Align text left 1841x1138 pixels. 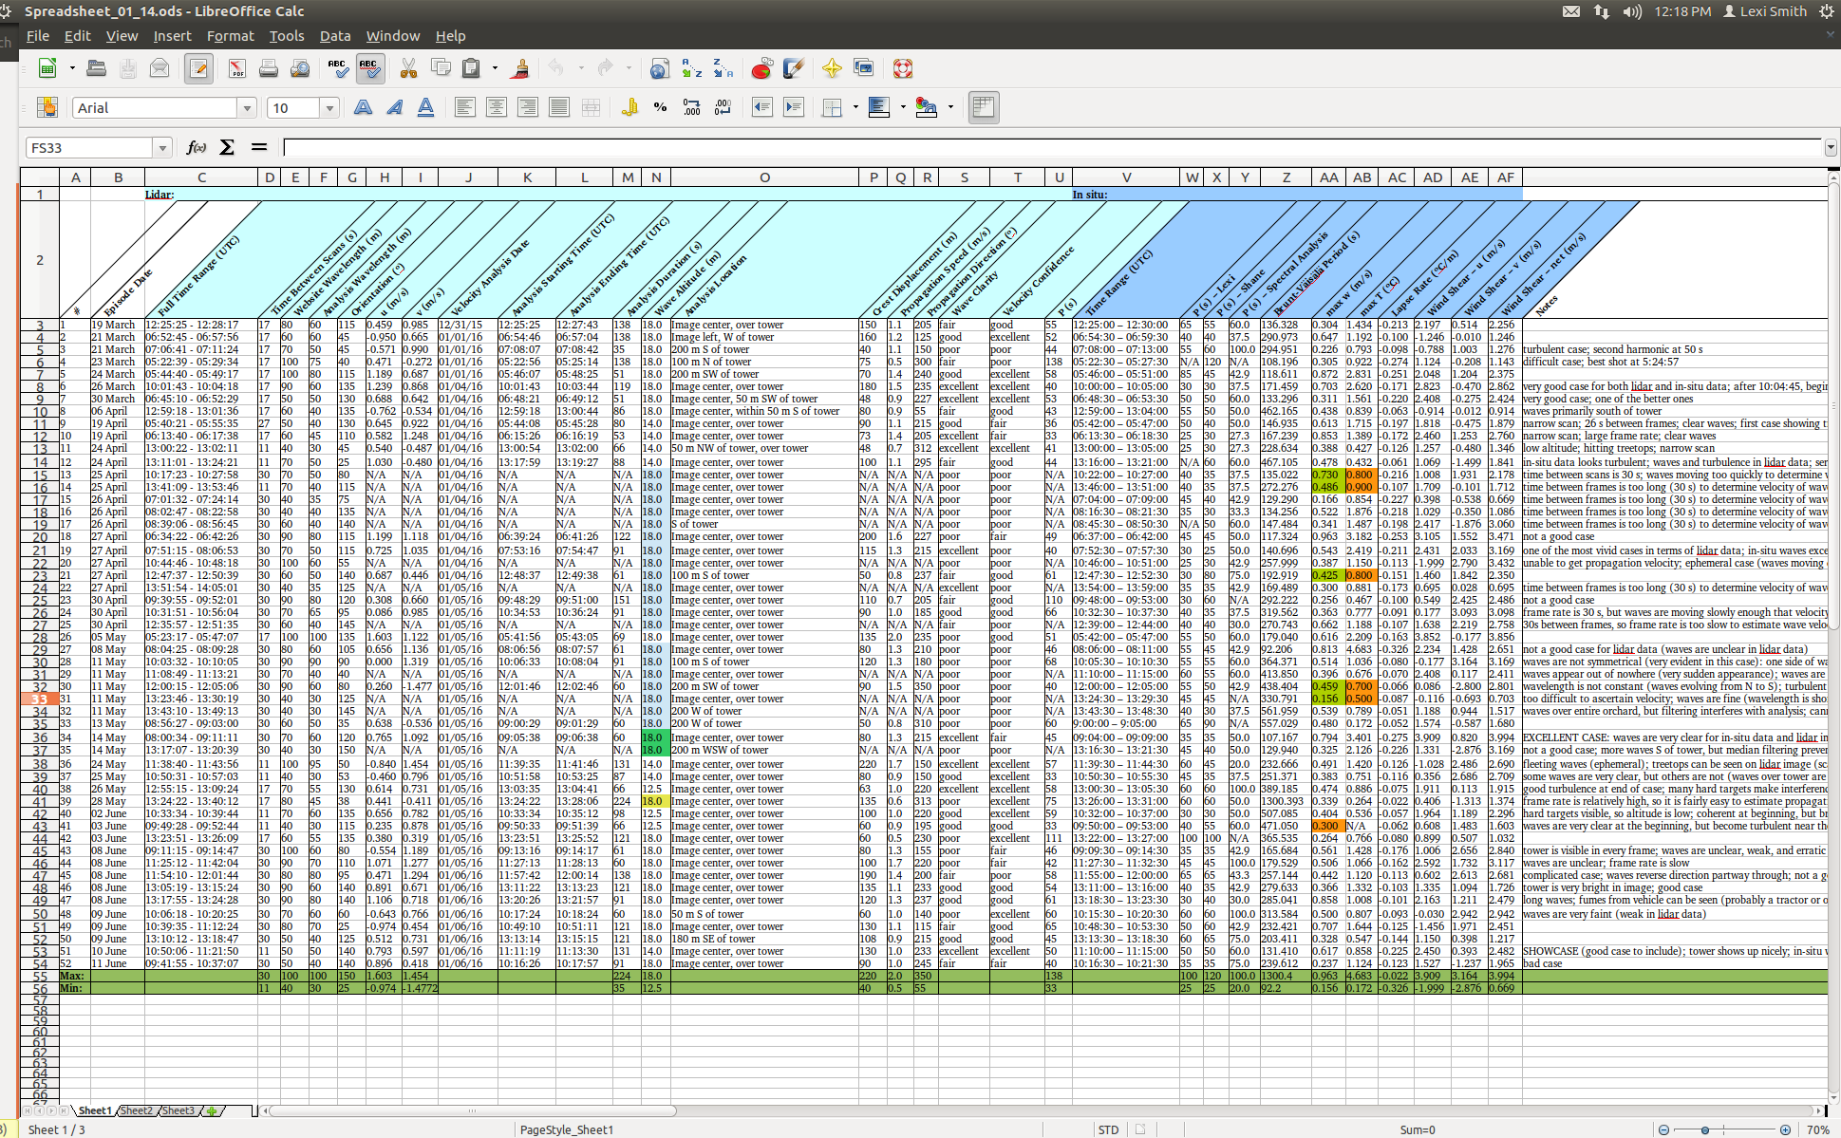point(464,107)
